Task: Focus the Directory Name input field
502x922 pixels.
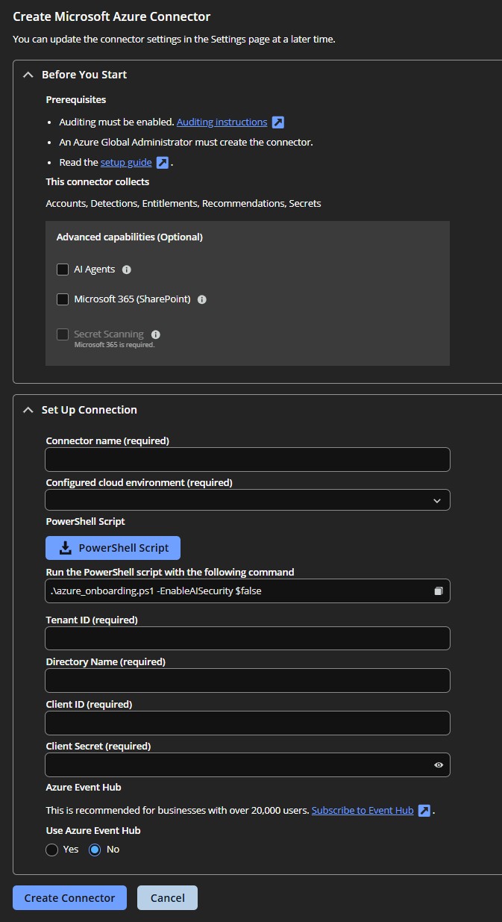Action: click(x=248, y=681)
